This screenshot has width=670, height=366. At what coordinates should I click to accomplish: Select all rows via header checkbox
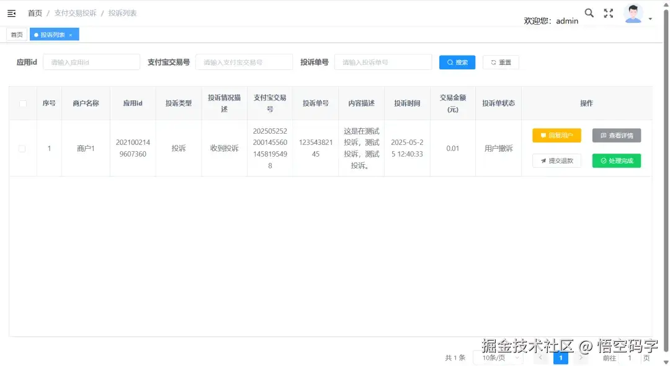22,103
